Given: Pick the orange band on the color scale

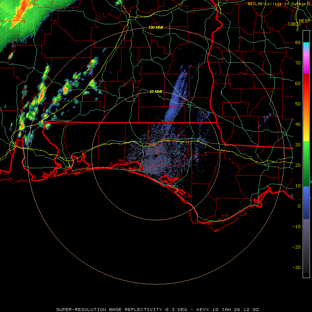Looking at the screenshot, I should point(306,111).
